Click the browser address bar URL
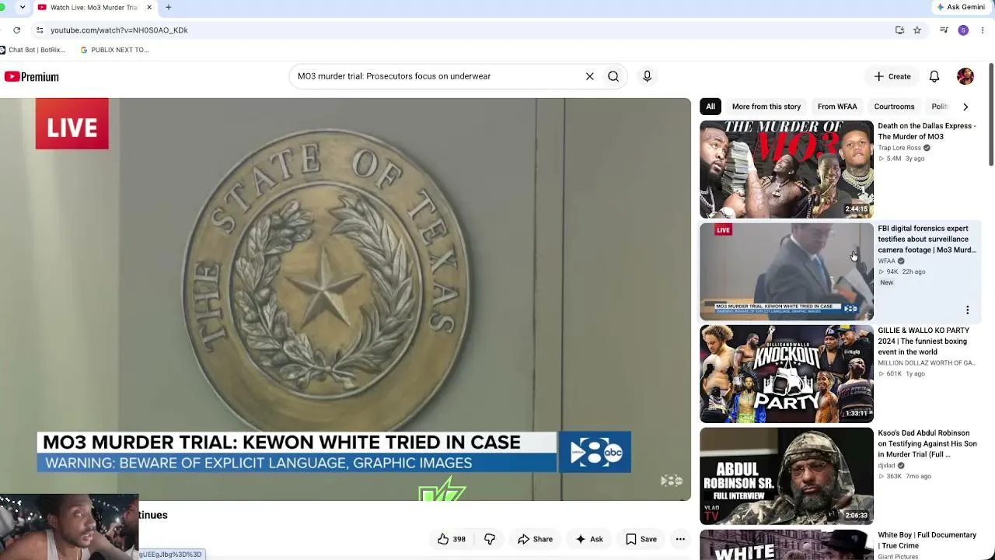The image size is (995, 560). tap(119, 30)
